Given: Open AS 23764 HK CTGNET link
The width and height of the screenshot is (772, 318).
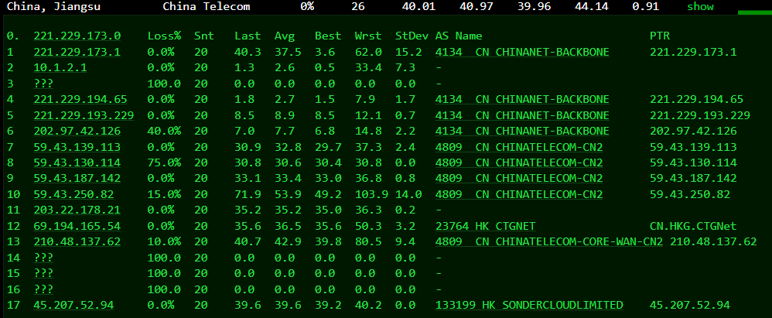Looking at the screenshot, I should [x=486, y=226].
